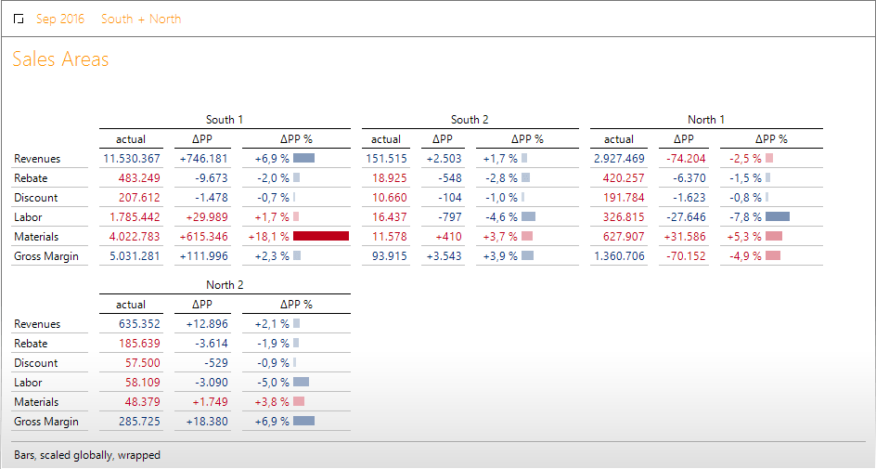Select the South 1 group header
This screenshot has height=469, width=876.
pos(225,120)
